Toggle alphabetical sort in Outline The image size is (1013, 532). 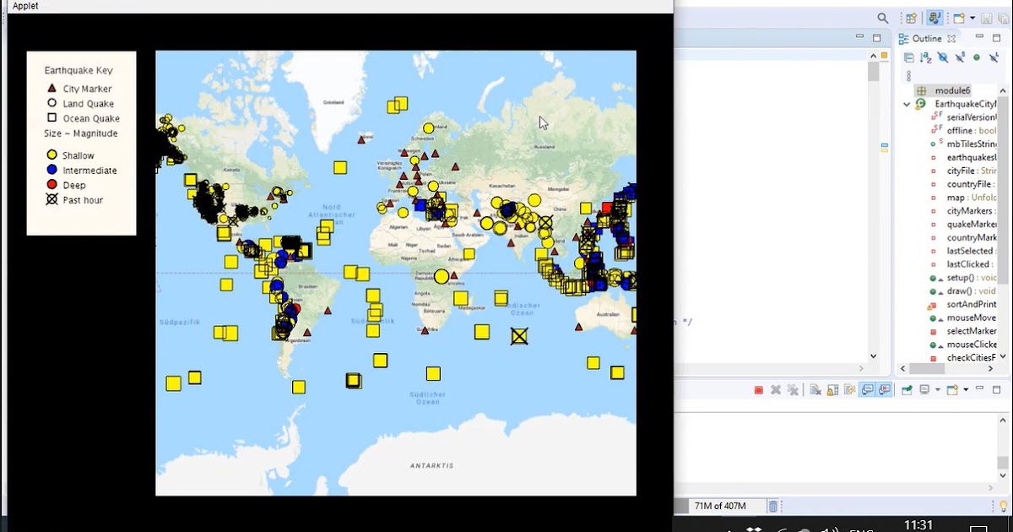pos(926,57)
